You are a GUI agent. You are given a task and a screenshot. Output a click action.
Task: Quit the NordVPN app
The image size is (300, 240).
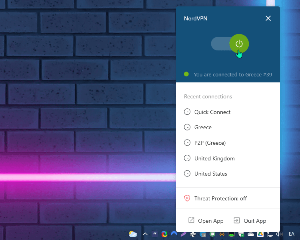(250, 221)
